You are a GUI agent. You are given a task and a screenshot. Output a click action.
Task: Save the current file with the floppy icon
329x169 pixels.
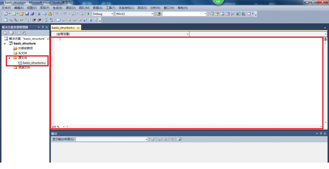tap(27, 14)
